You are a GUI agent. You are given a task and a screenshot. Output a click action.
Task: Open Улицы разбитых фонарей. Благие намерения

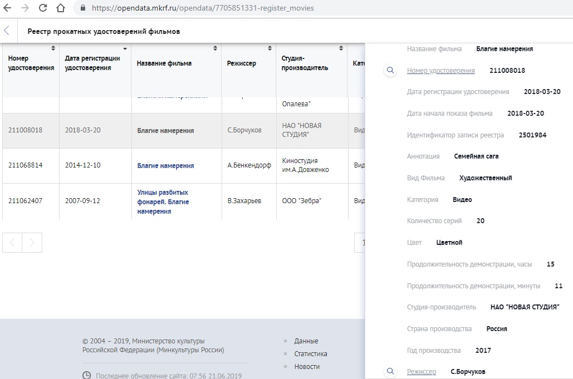(x=163, y=201)
